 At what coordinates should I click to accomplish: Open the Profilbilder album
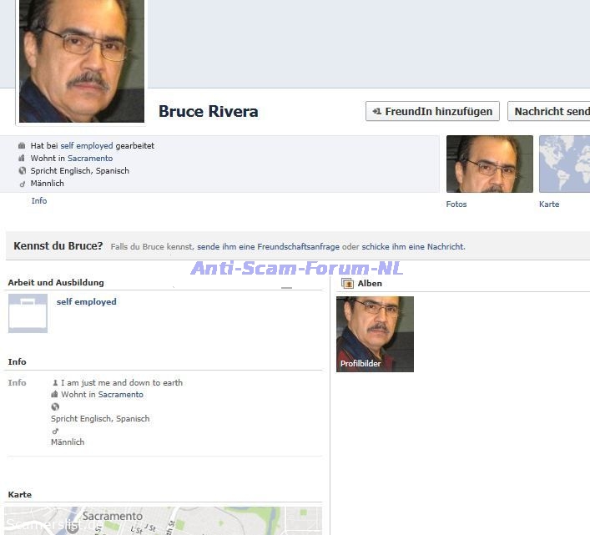pos(375,334)
